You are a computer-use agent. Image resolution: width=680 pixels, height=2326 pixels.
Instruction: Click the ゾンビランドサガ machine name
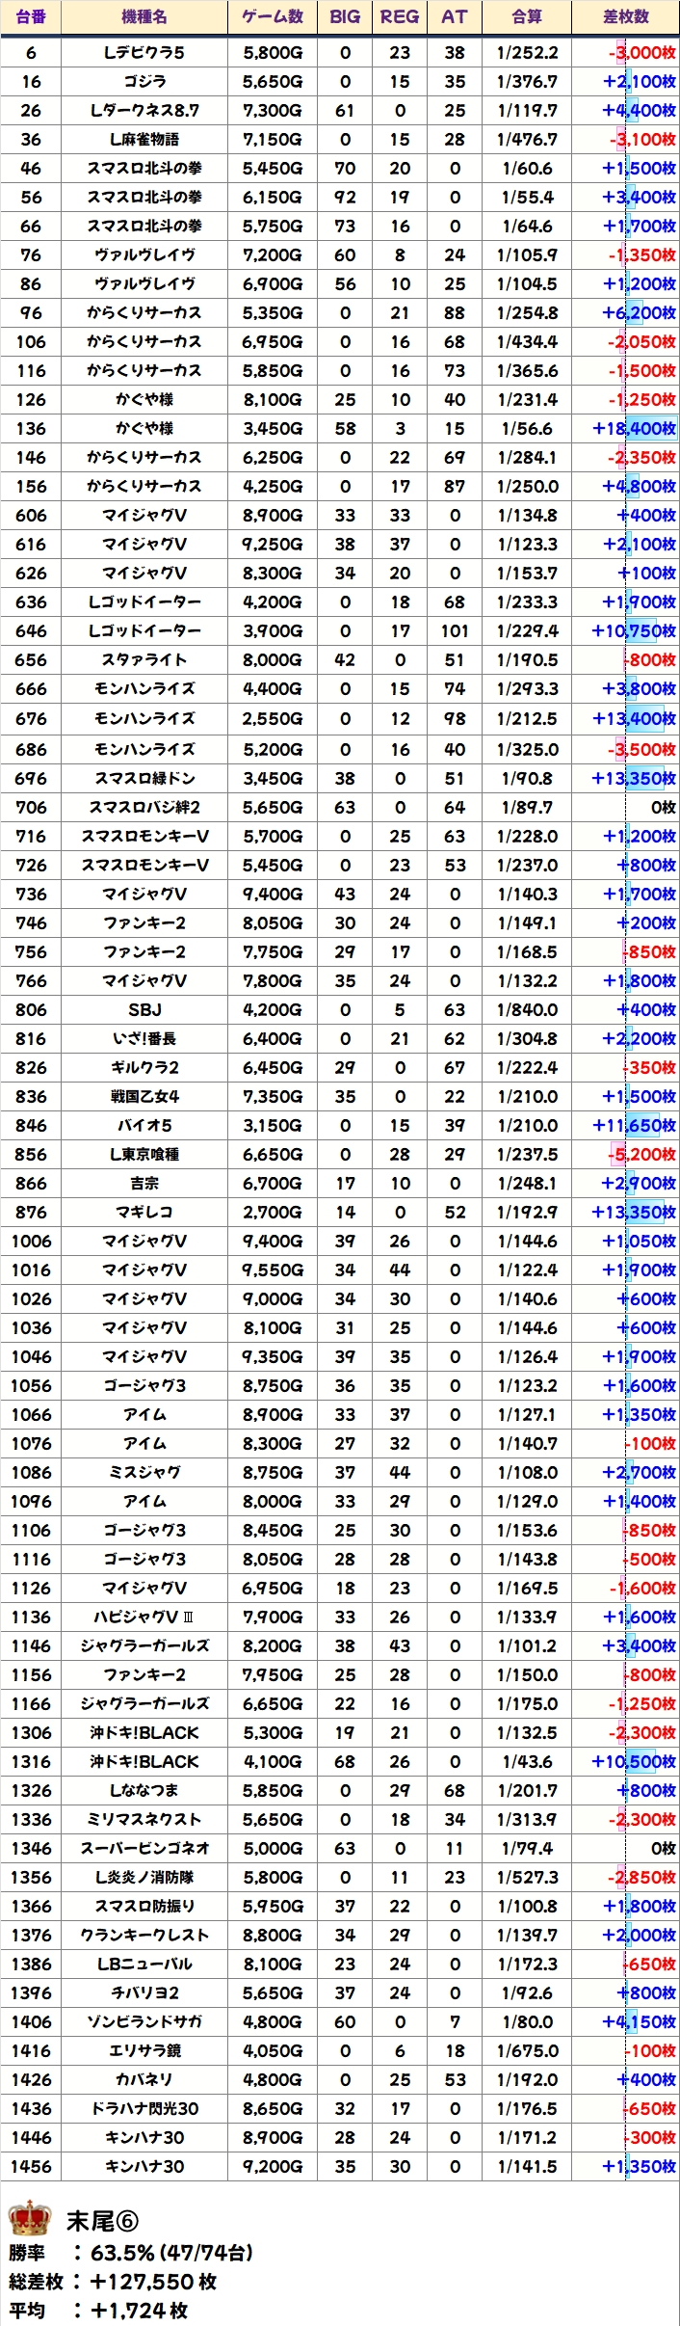click(x=144, y=2021)
